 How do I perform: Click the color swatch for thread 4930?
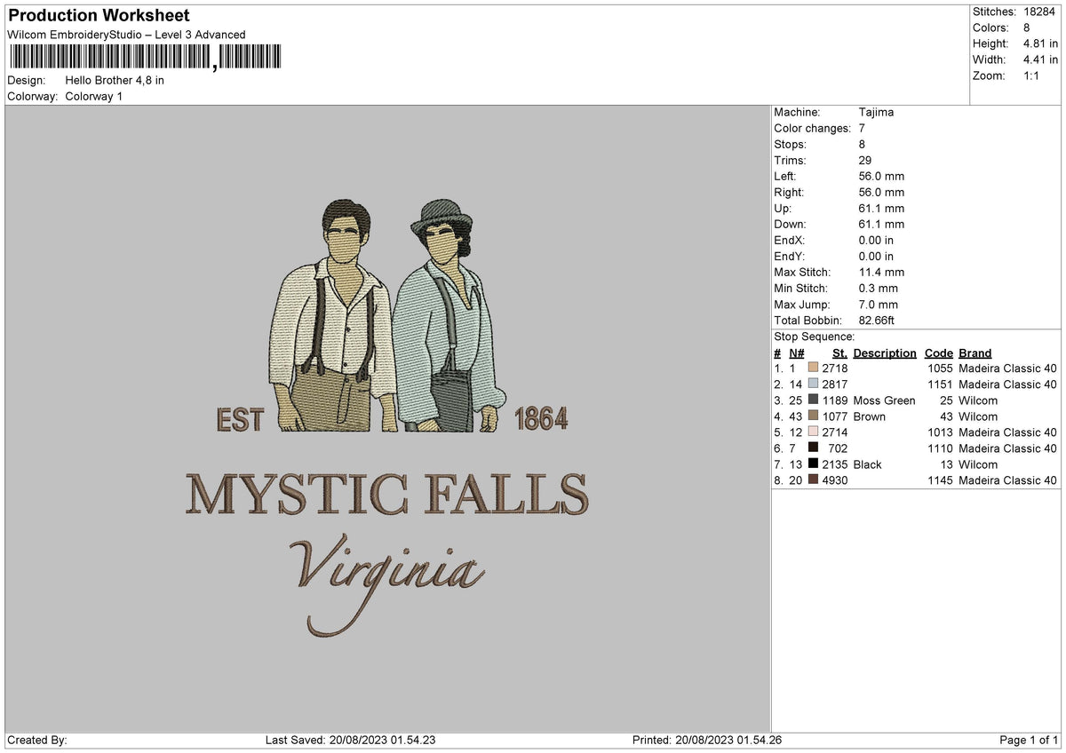(x=813, y=480)
